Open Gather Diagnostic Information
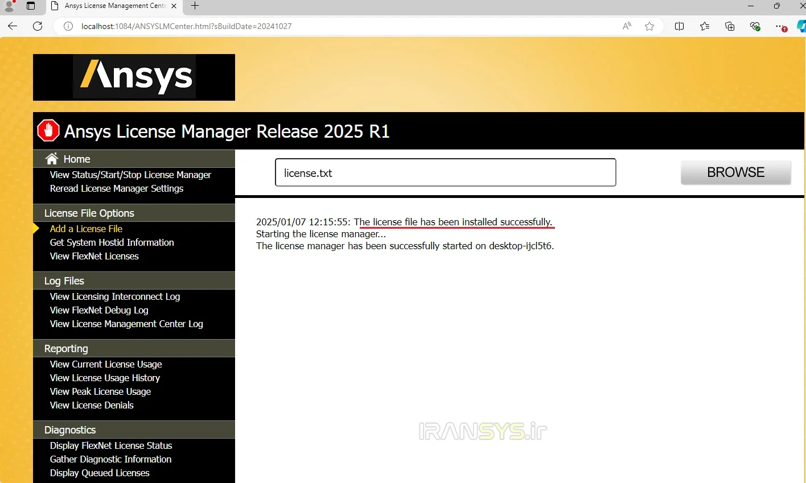This screenshot has width=806, height=483. pyautogui.click(x=110, y=459)
